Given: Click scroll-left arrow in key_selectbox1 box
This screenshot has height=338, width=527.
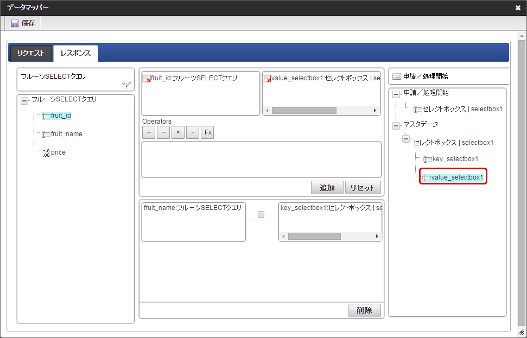Looking at the screenshot, I should coord(283,237).
